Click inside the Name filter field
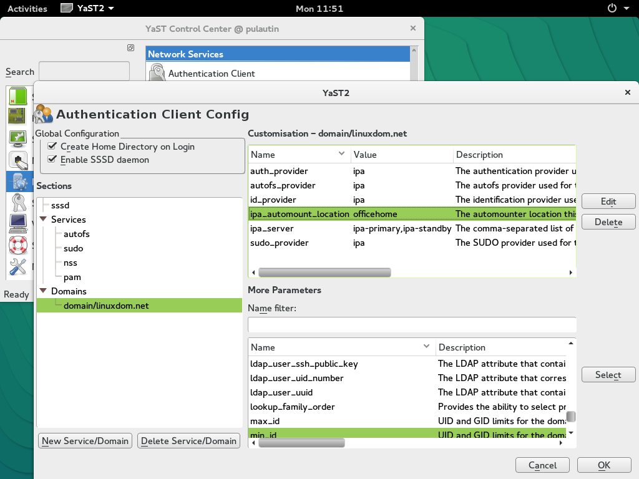Viewport: 639px width, 479px height. point(412,324)
